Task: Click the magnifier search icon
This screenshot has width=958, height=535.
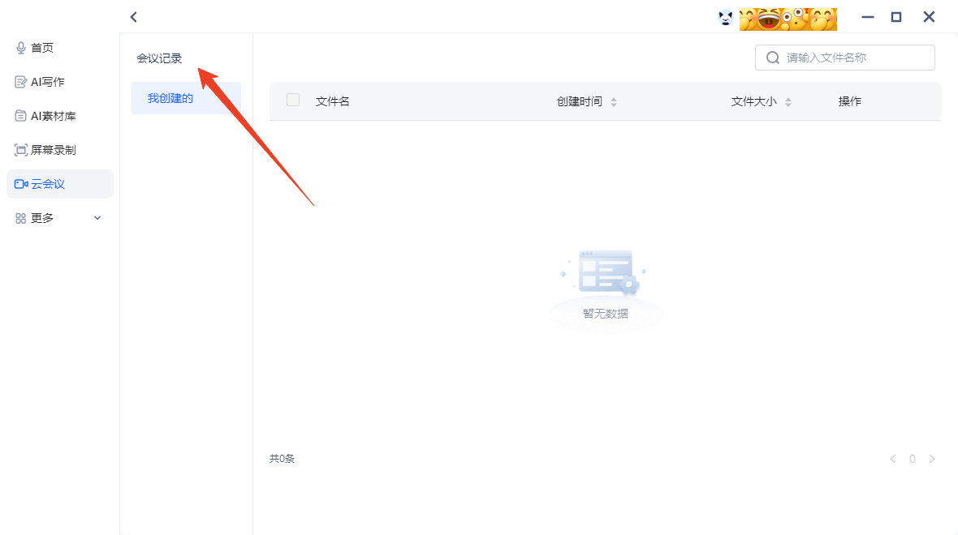Action: coord(773,58)
